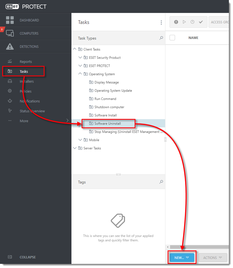Click the Reports chart icon
Viewport: 233px width, 268px height.
coord(10,61)
